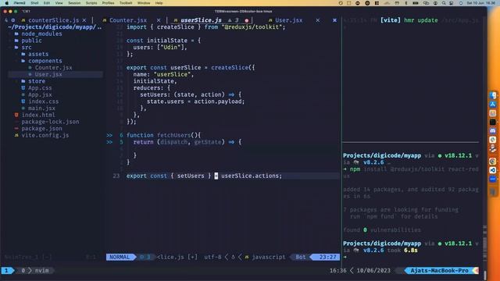Select the userSlice.js tab

[x=201, y=20]
